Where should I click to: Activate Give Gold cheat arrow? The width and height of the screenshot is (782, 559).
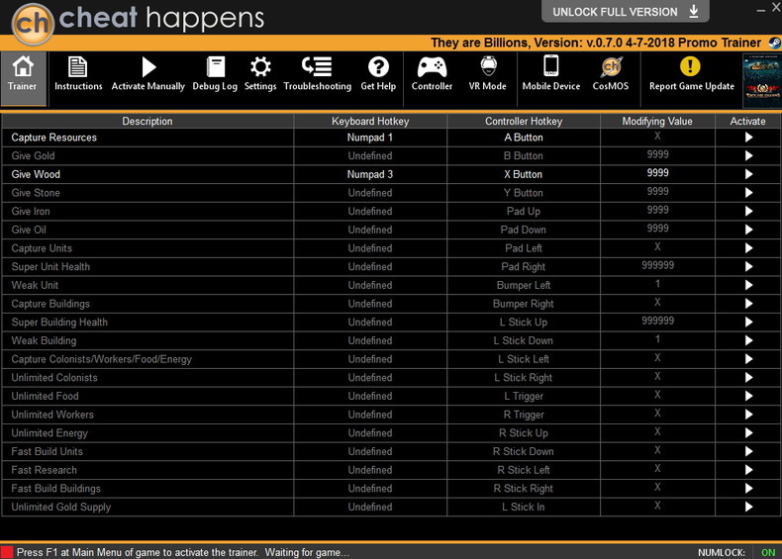point(748,156)
